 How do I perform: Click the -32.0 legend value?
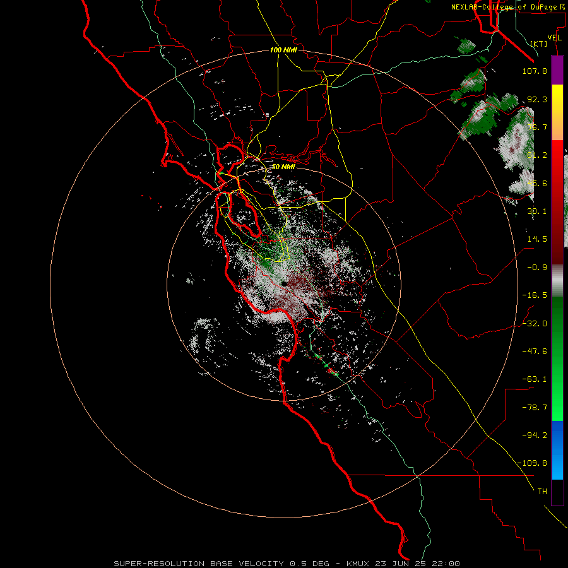coord(535,324)
